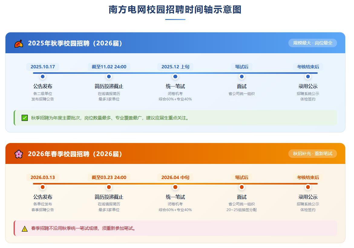Click the main title 南方电网校园招聘时间轴示意图
Screen dimensions: 354x248
(x=175, y=10)
